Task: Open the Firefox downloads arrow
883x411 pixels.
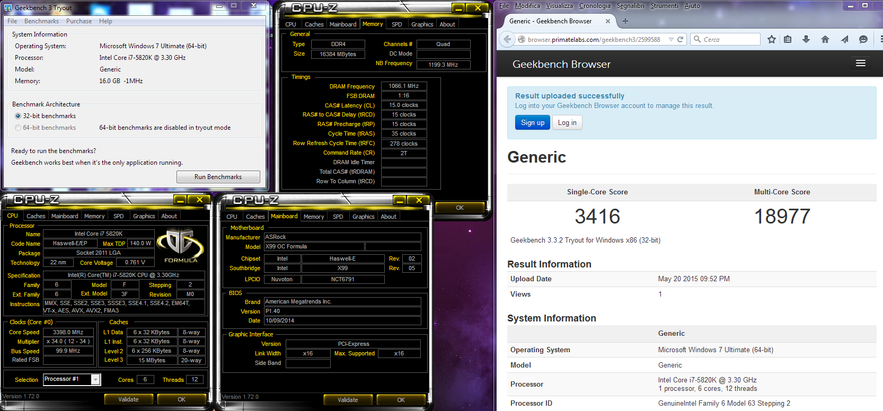Action: pyautogui.click(x=806, y=39)
